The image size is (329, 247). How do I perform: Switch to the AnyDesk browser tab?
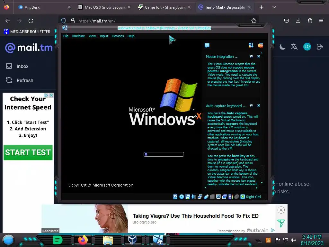coord(44,7)
